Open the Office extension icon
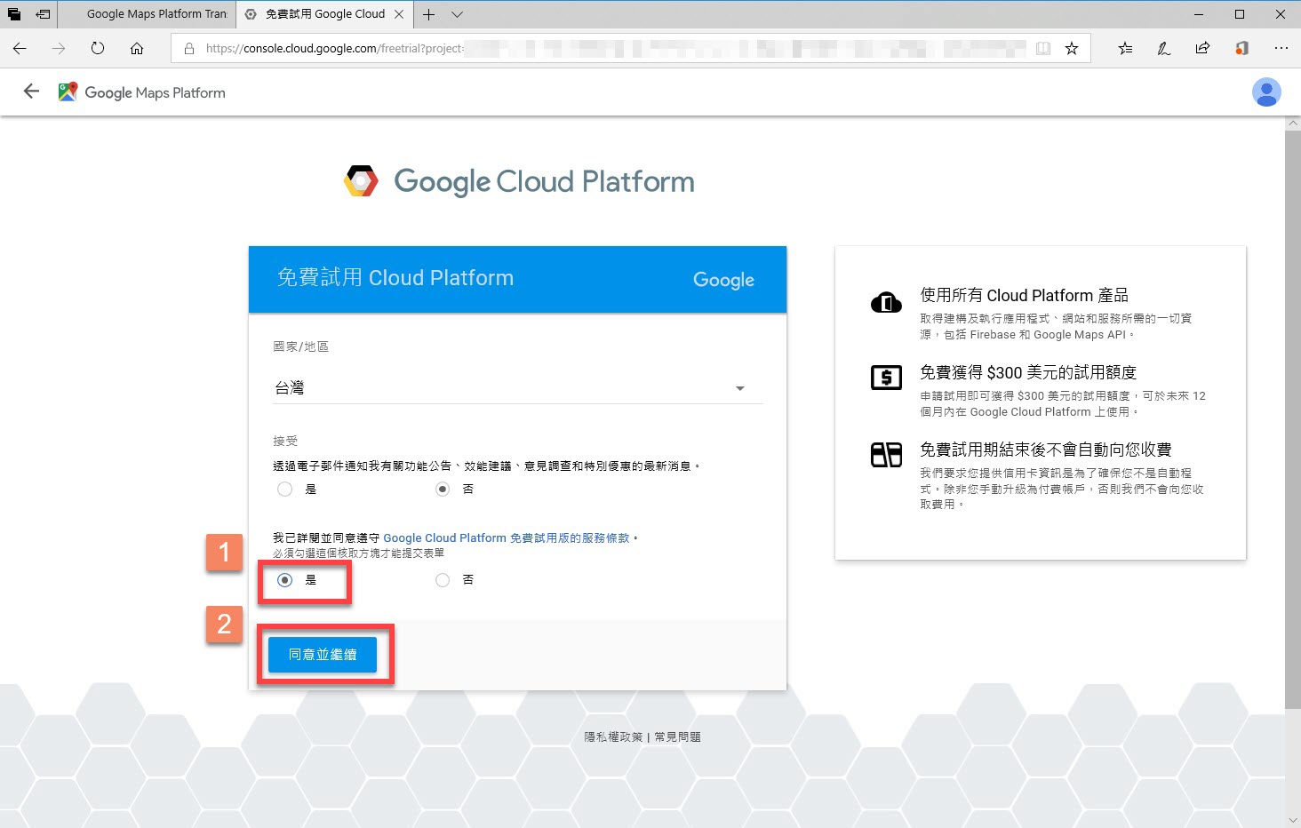The width and height of the screenshot is (1301, 828). [1241, 49]
